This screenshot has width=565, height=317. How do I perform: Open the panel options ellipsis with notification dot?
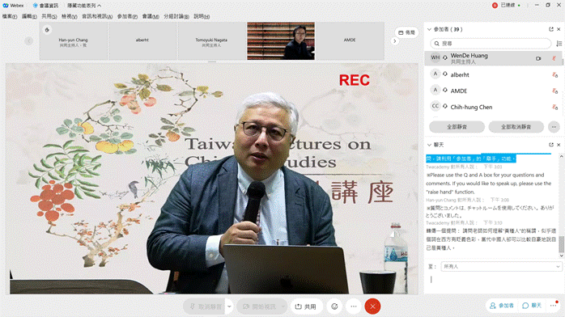(554, 306)
